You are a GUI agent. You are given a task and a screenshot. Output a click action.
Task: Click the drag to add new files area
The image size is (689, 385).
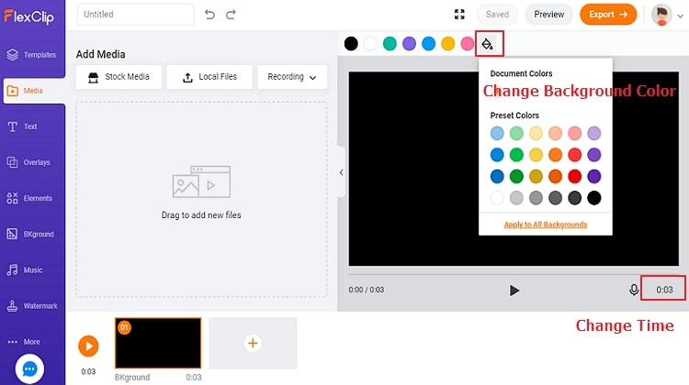pos(202,200)
